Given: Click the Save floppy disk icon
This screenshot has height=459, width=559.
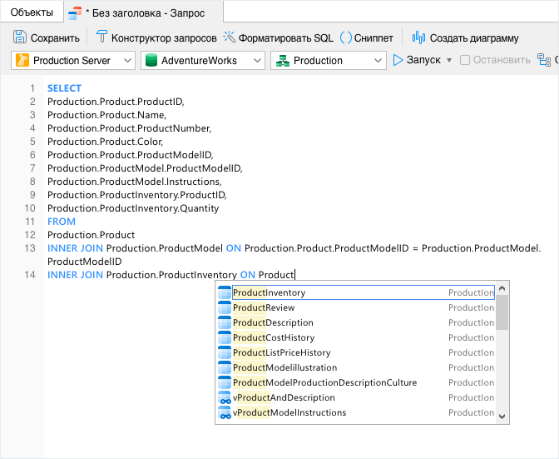Looking at the screenshot, I should click(20, 37).
